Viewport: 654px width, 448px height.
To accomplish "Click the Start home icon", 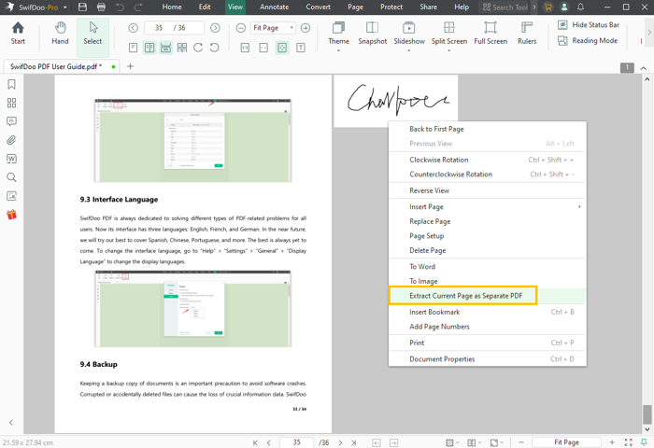I will (x=18, y=34).
